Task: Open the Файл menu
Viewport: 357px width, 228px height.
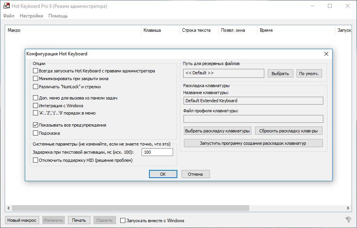Action: click(9, 15)
